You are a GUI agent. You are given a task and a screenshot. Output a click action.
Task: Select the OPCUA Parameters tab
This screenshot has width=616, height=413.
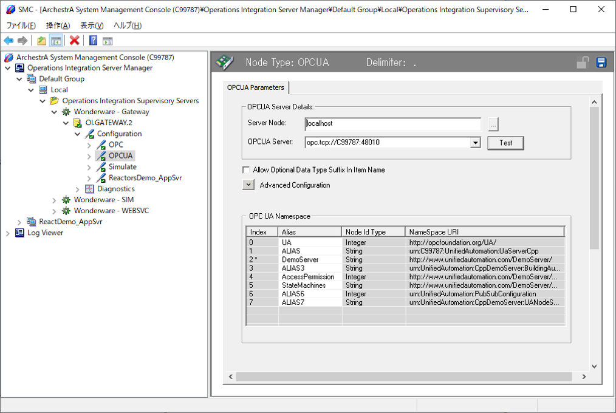pyautogui.click(x=256, y=87)
